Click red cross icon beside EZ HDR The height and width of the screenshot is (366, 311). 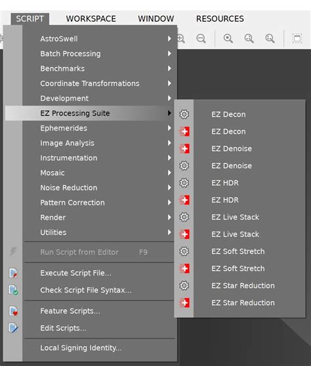click(184, 200)
